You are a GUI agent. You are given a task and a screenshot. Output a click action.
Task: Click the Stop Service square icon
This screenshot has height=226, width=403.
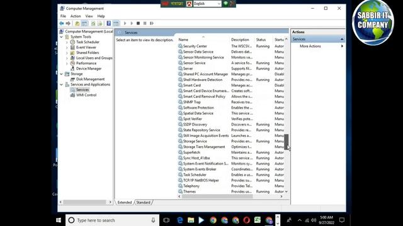(139, 23)
